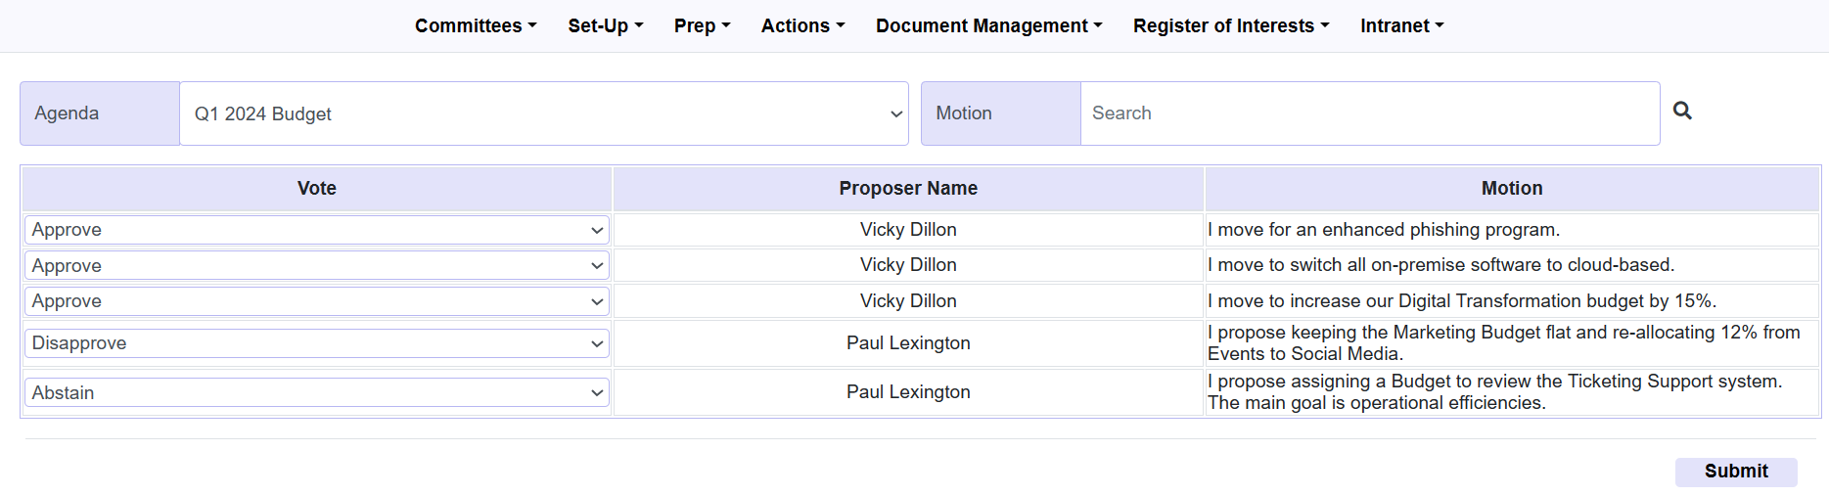Open the Disapprove vote dropdown for Marketing Budget motion
The height and width of the screenshot is (496, 1829).
pyautogui.click(x=317, y=343)
